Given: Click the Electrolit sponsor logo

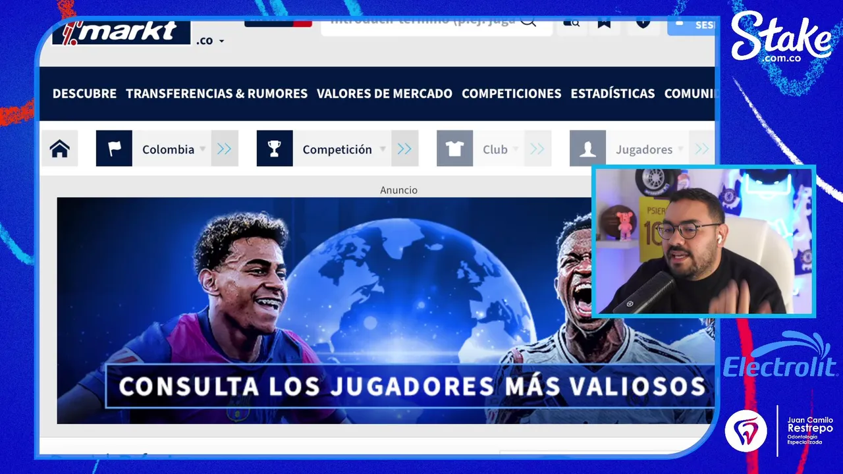Looking at the screenshot, I should point(780,356).
